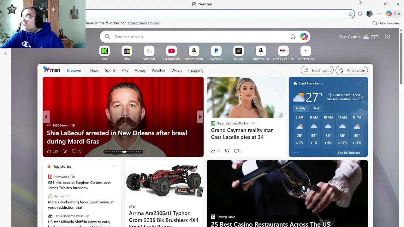
Task: Dislike the Cass Lacelle article
Action: (x=227, y=151)
